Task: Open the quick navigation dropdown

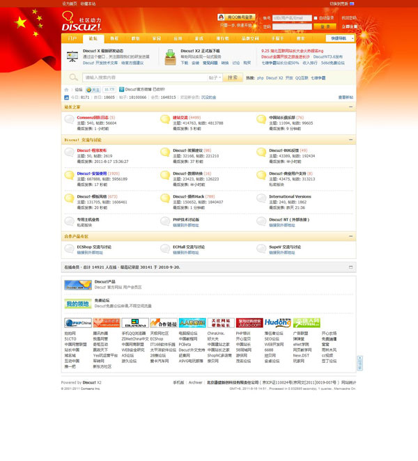Action: [x=340, y=38]
